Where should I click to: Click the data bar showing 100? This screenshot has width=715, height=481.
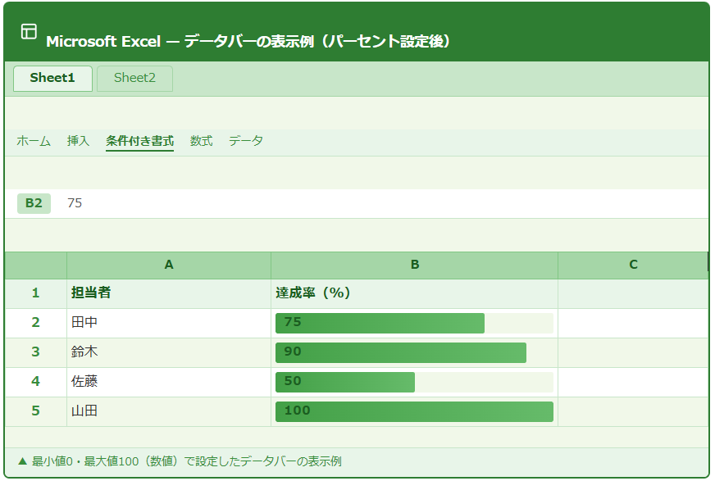point(414,411)
